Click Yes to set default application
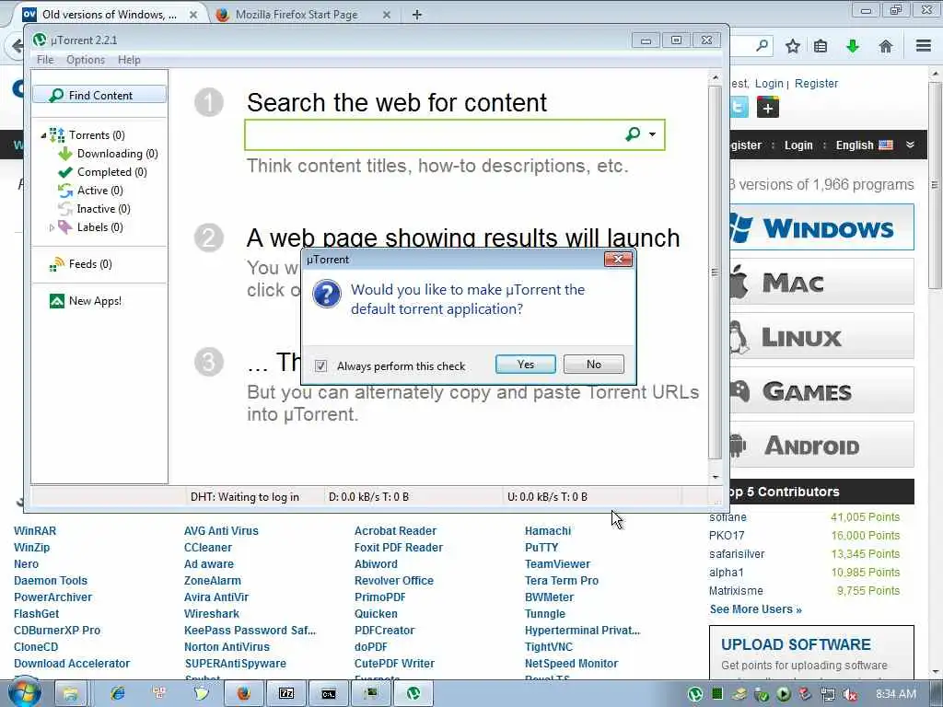This screenshot has height=707, width=943. pos(526,365)
